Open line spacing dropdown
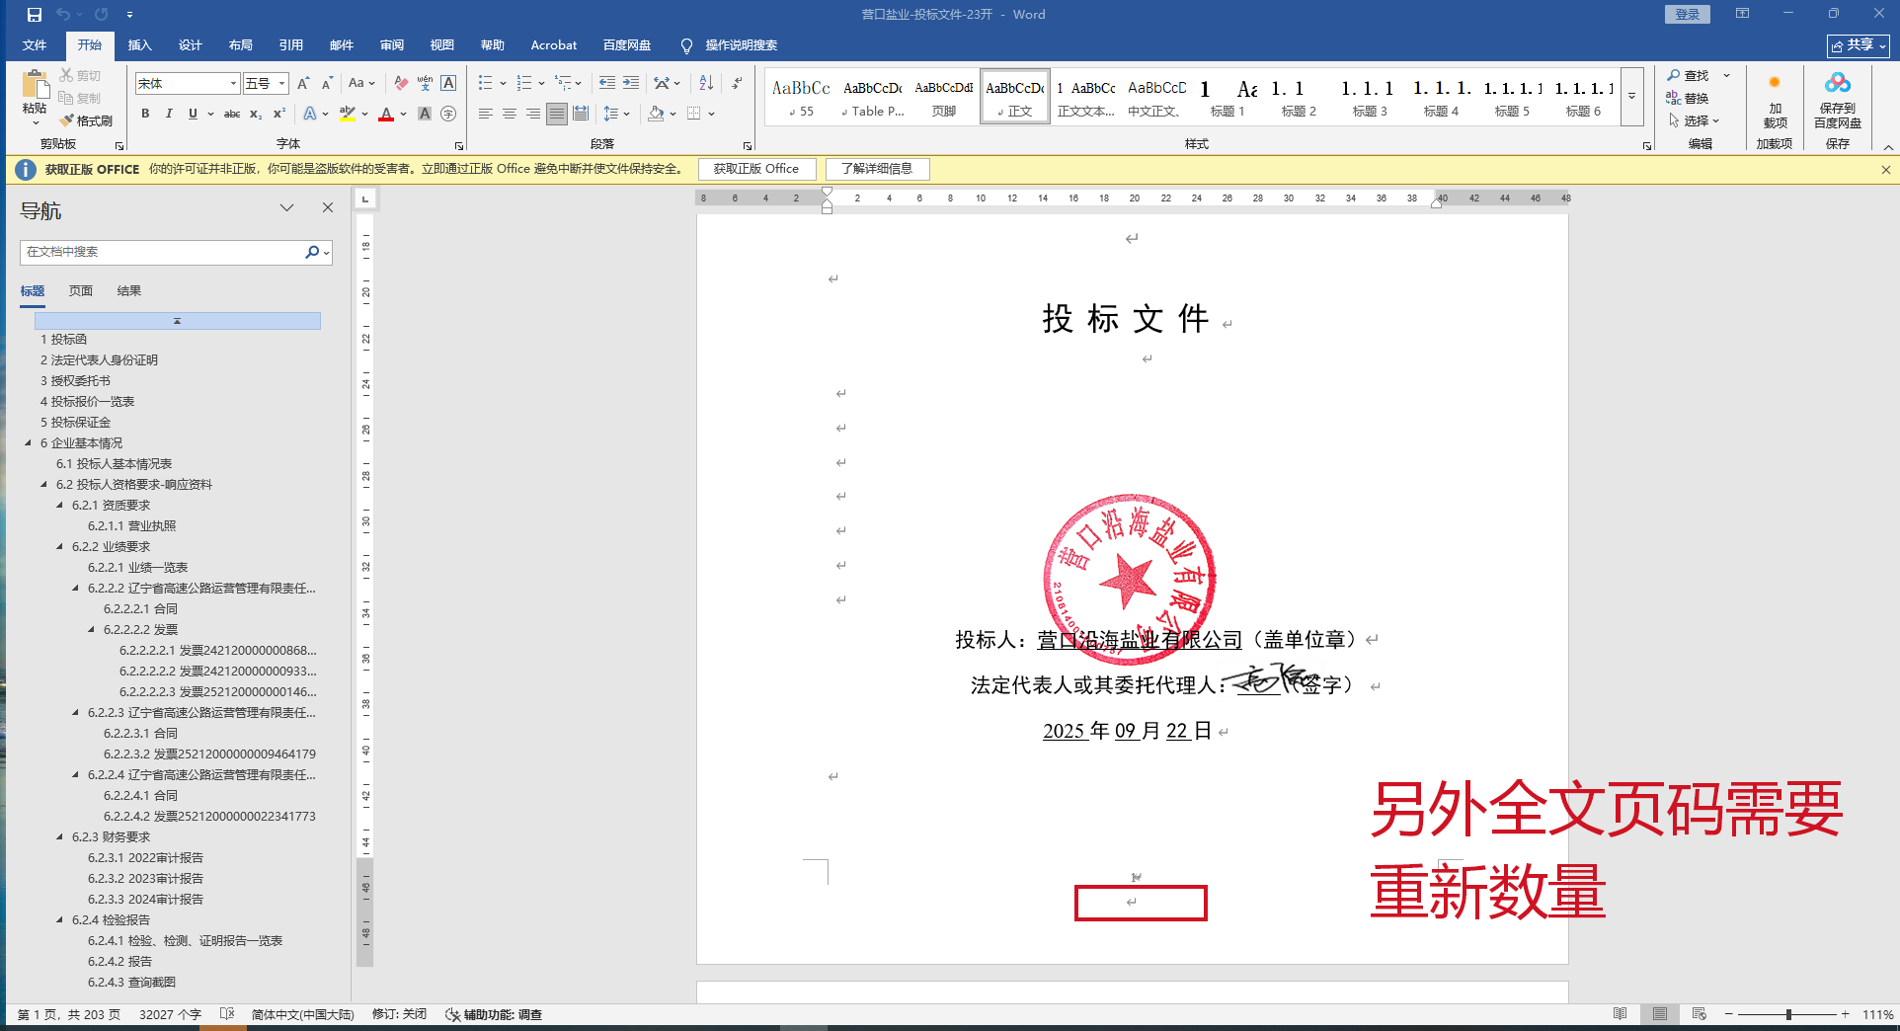1900x1031 pixels. (x=616, y=114)
